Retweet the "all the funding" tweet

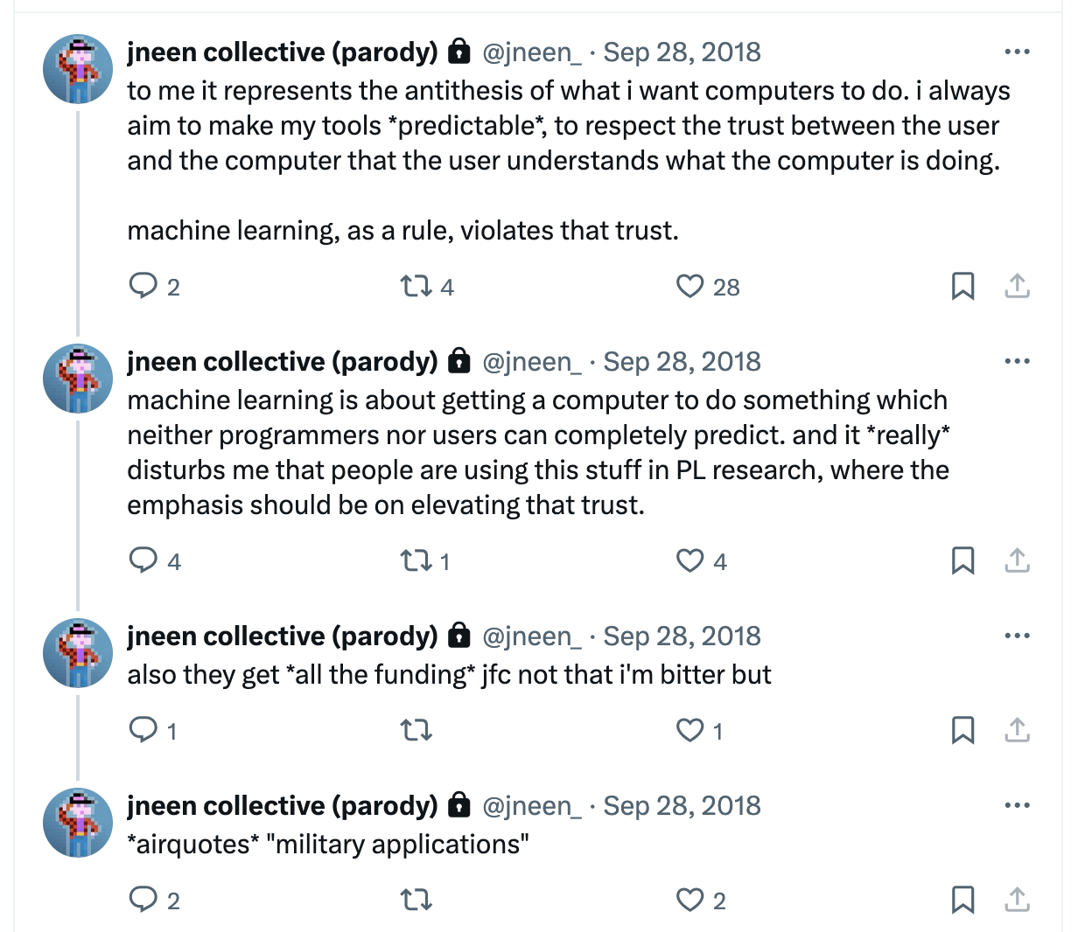click(416, 730)
